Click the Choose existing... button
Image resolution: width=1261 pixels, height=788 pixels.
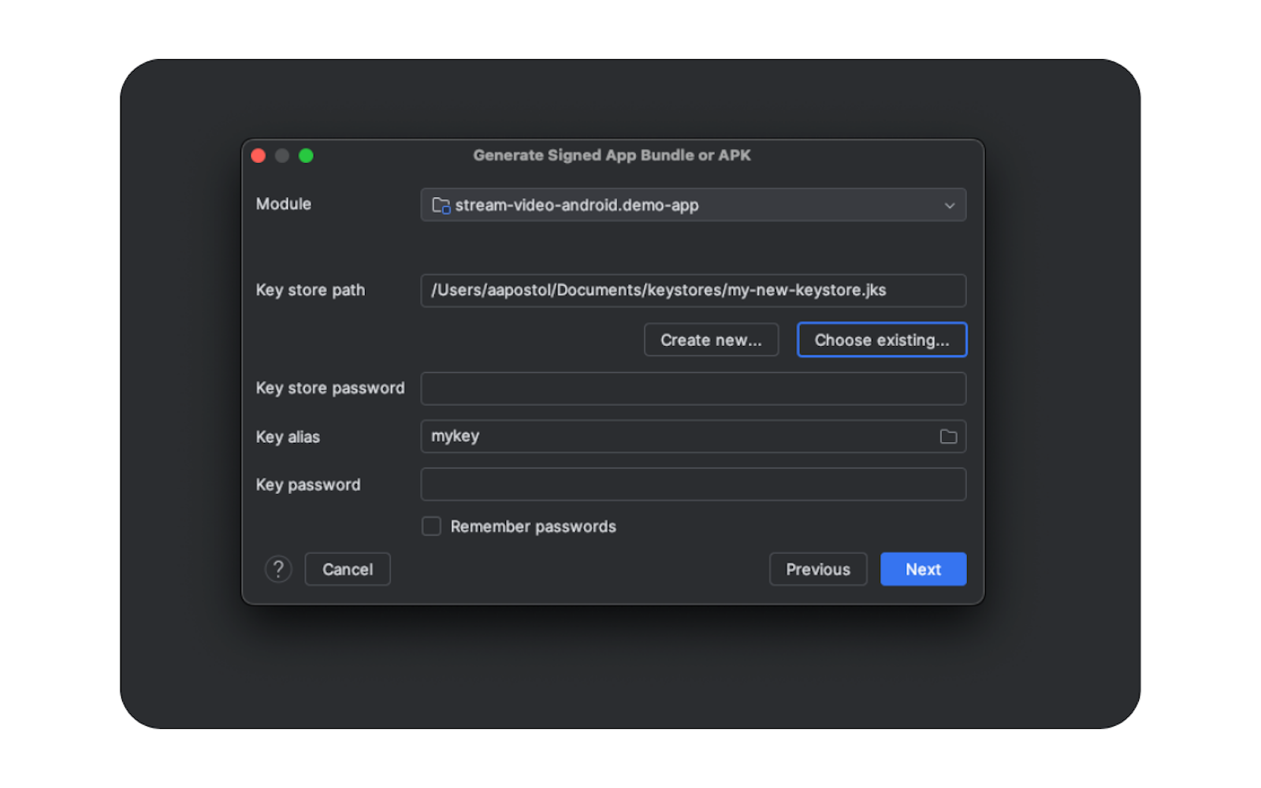coord(881,340)
